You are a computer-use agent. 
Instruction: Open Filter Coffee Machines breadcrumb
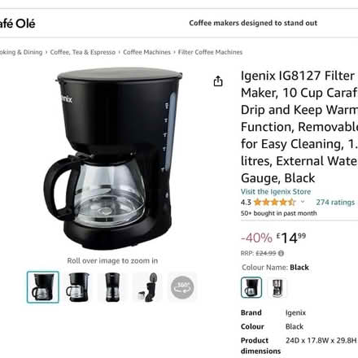point(210,52)
